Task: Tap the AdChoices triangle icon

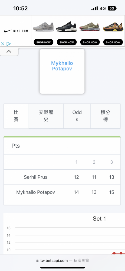Action: point(8,44)
